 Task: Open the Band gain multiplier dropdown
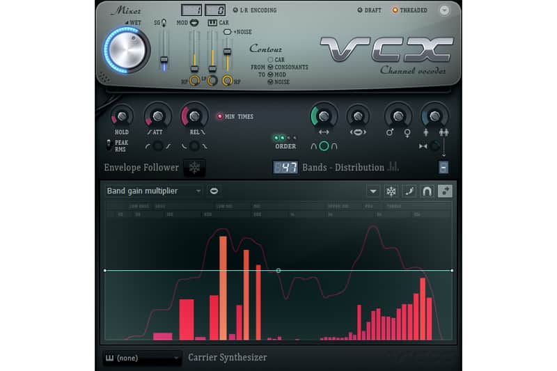click(153, 191)
